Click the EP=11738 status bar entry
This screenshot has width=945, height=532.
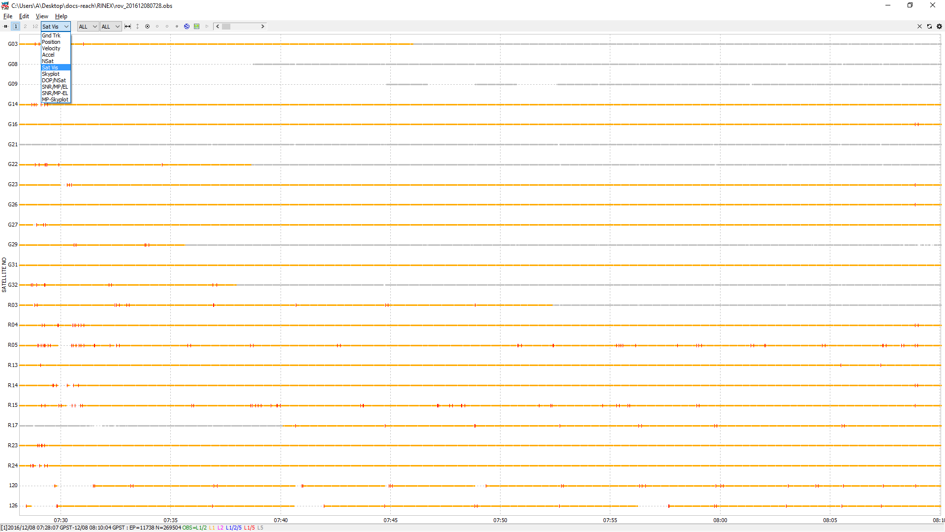point(142,528)
